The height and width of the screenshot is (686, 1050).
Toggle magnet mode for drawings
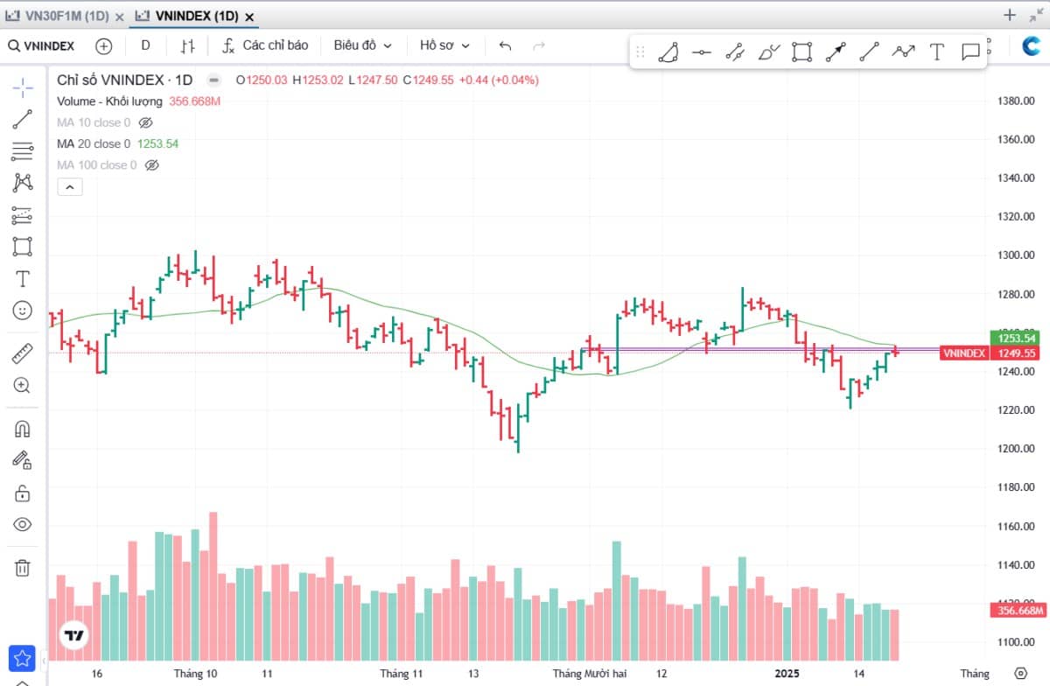[23, 429]
